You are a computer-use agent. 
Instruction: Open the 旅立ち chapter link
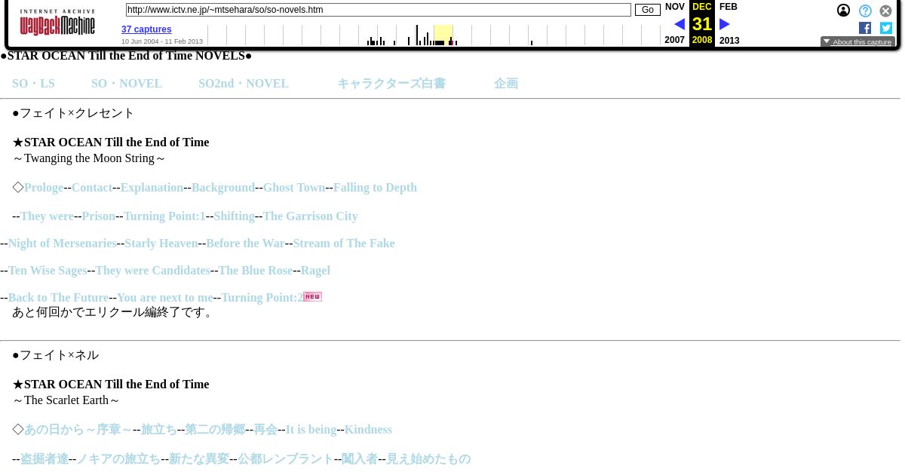(158, 430)
